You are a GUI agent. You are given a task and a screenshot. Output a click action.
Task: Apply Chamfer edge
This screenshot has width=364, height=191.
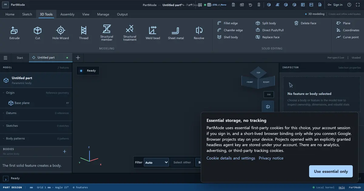coord(230,30)
